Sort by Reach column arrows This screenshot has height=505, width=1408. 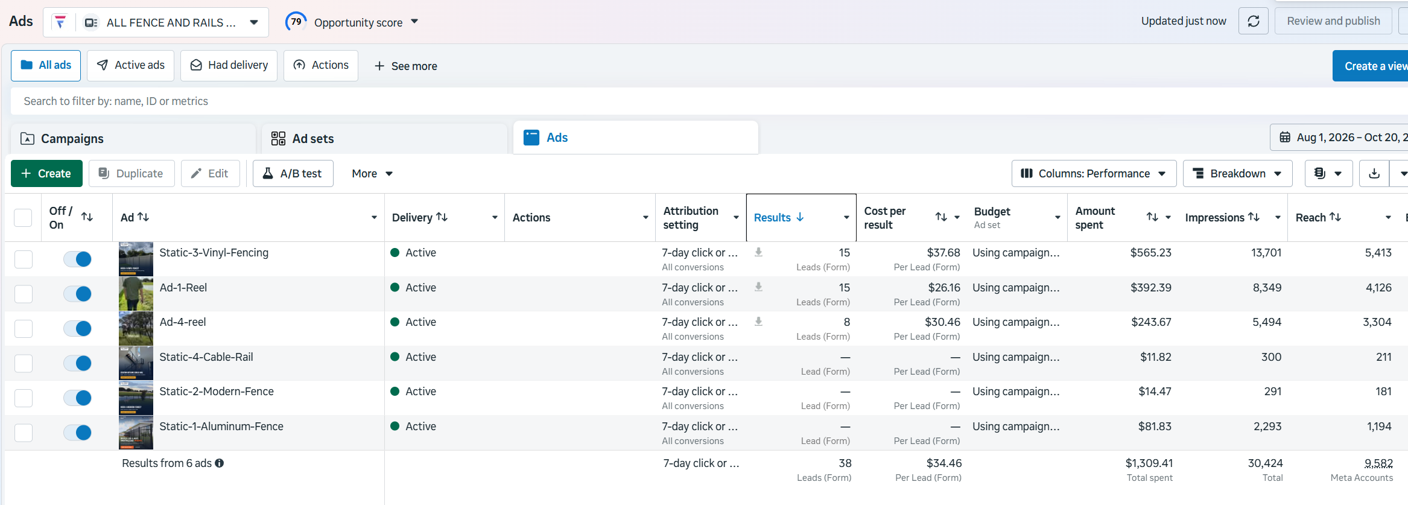(1335, 217)
